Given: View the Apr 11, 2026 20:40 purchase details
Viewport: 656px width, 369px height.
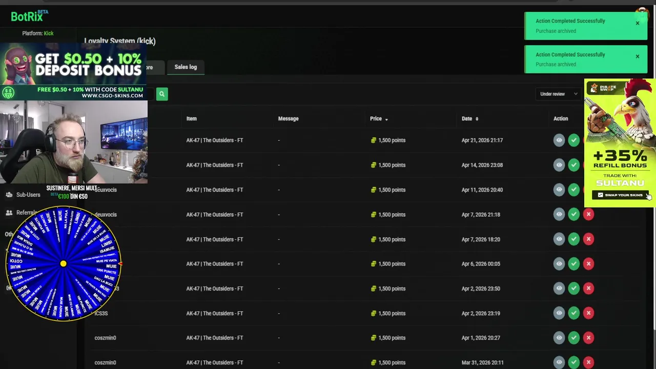Looking at the screenshot, I should pos(559,190).
